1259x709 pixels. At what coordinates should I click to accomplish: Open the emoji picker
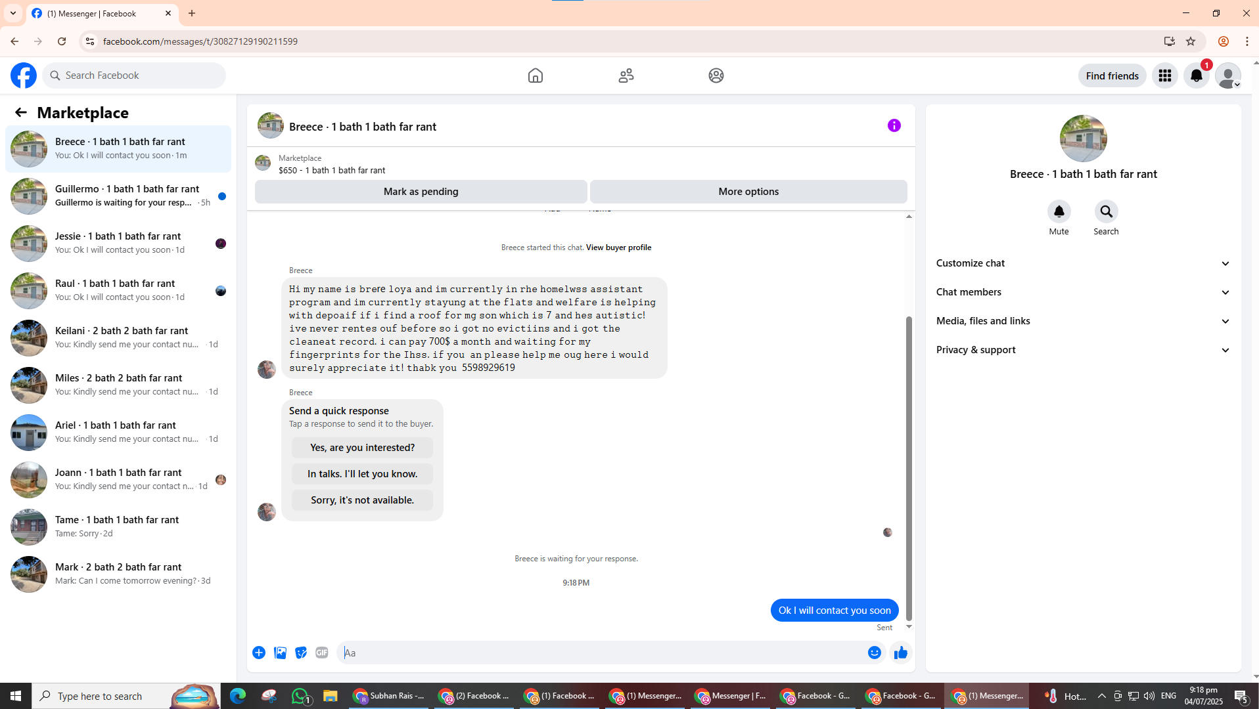(x=875, y=653)
